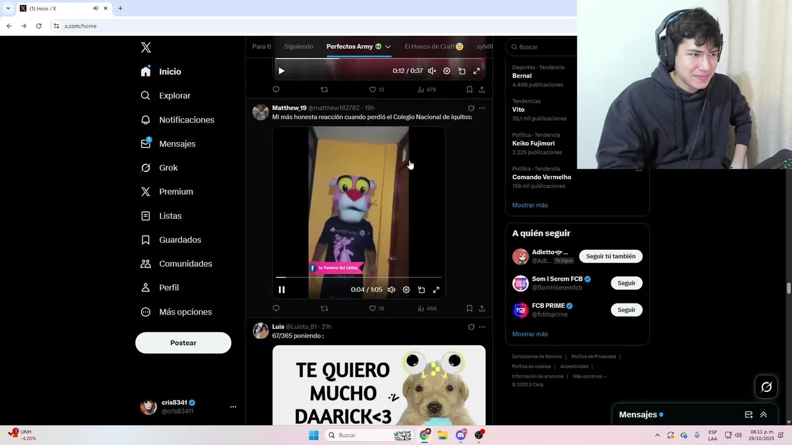Compose new message in Mensajes drawer
792x445 pixels.
point(749,415)
